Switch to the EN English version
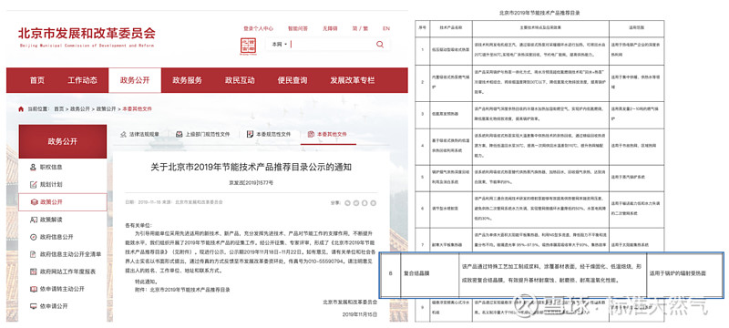Image resolution: width=729 pixels, height=328 pixels. tap(385, 28)
